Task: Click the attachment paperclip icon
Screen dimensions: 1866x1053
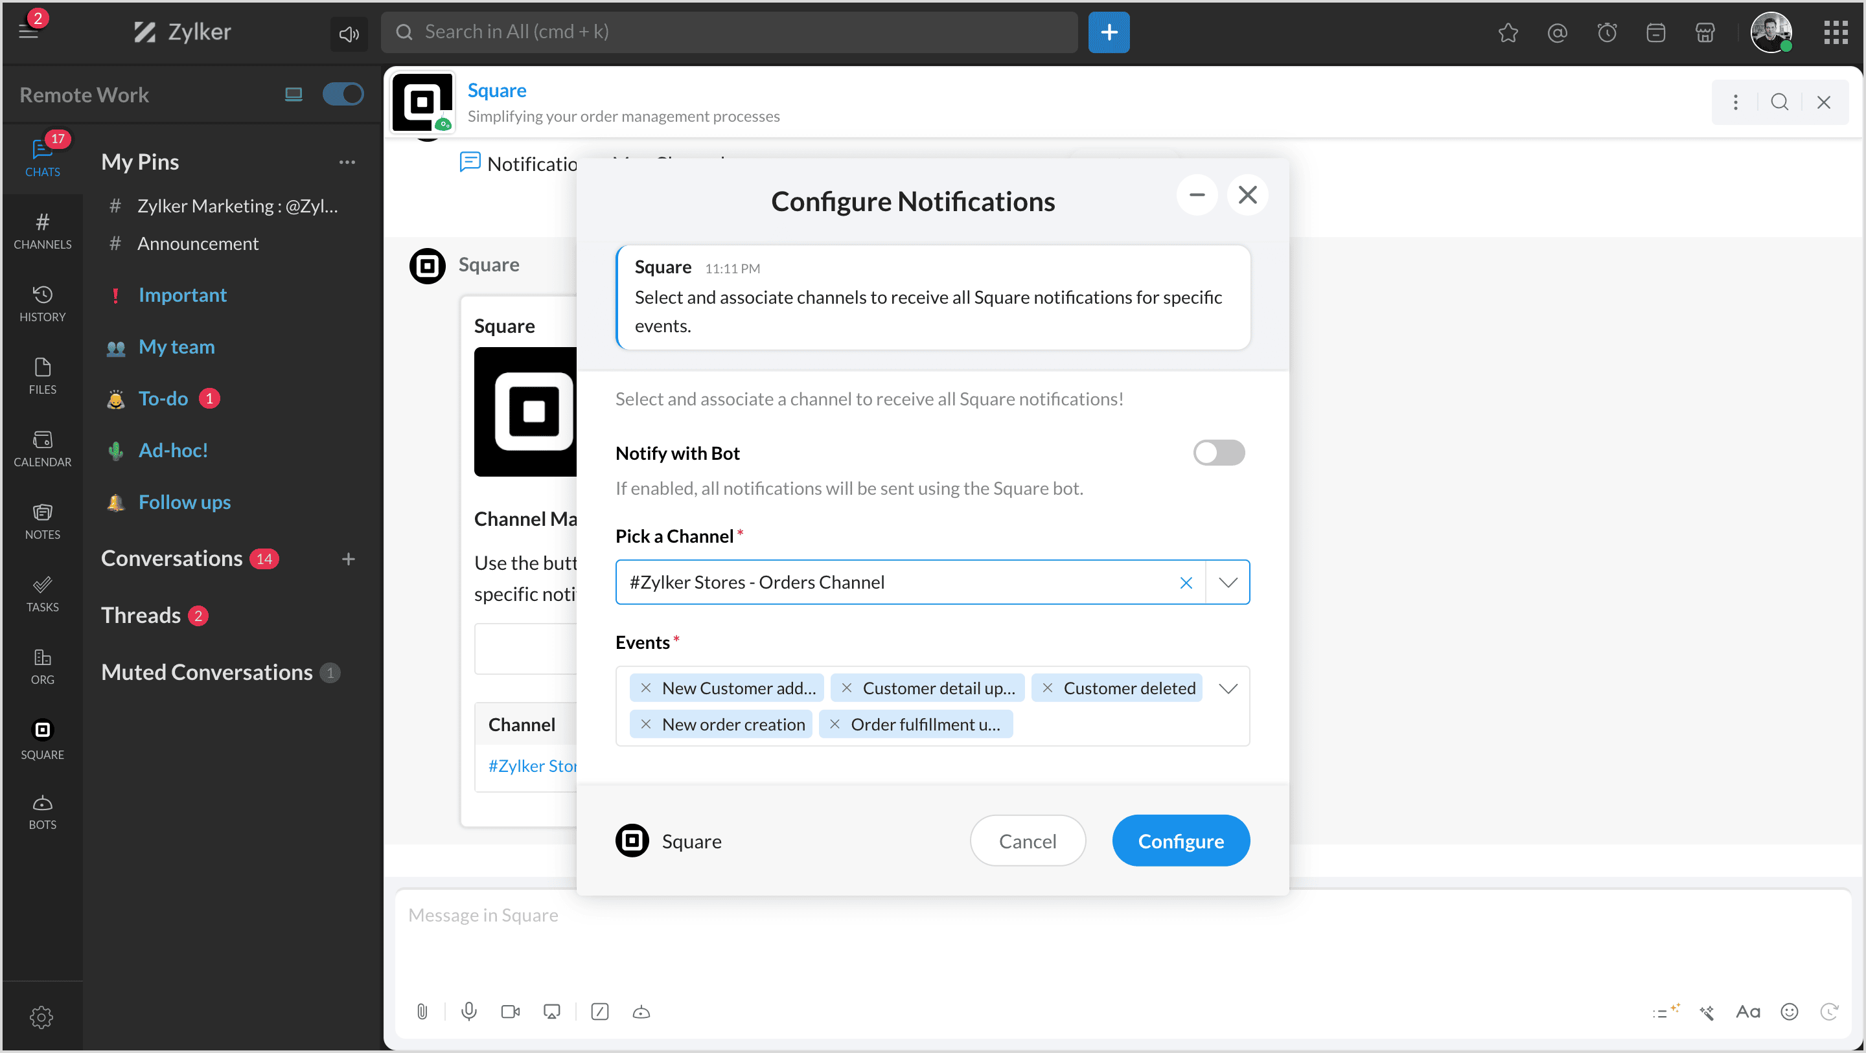Action: coord(422,1011)
